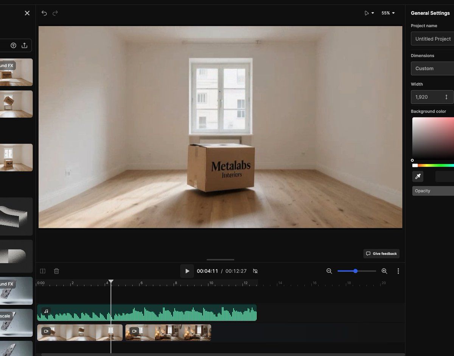The width and height of the screenshot is (454, 356).
Task: Open the 55% zoom level dropdown
Action: click(388, 13)
